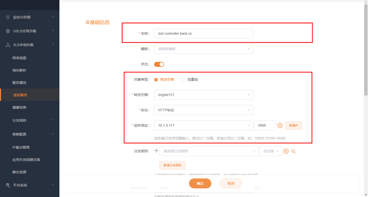
Task: Click the move handle icon before 分发规则 select
Action: (156, 151)
